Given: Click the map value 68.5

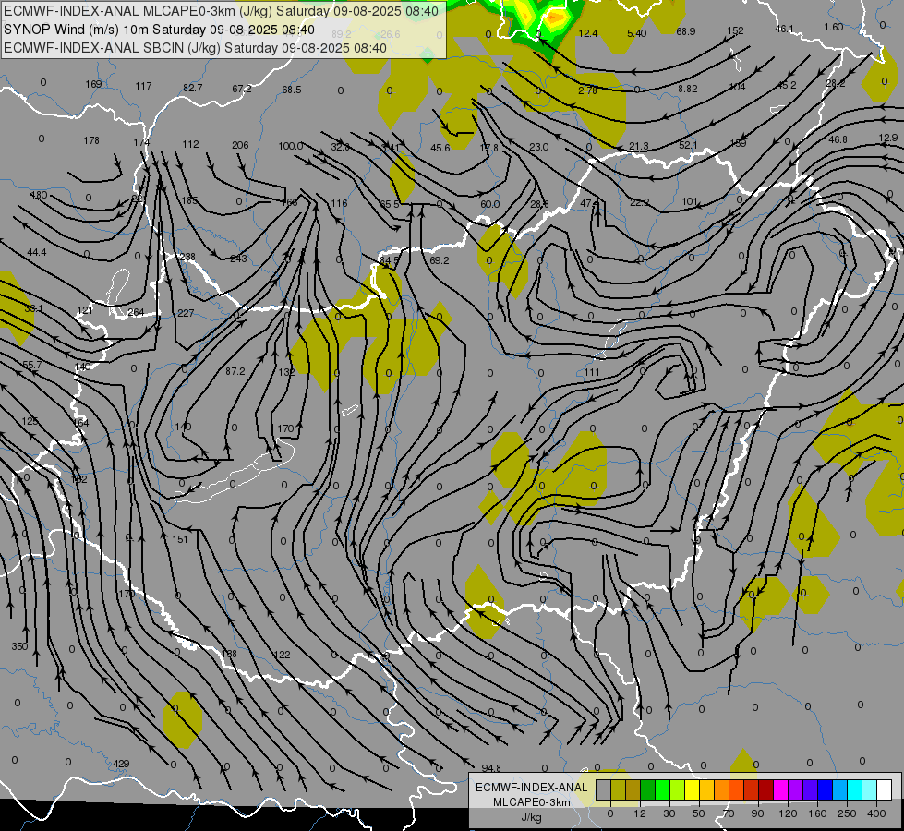Looking at the screenshot, I should 292,90.
